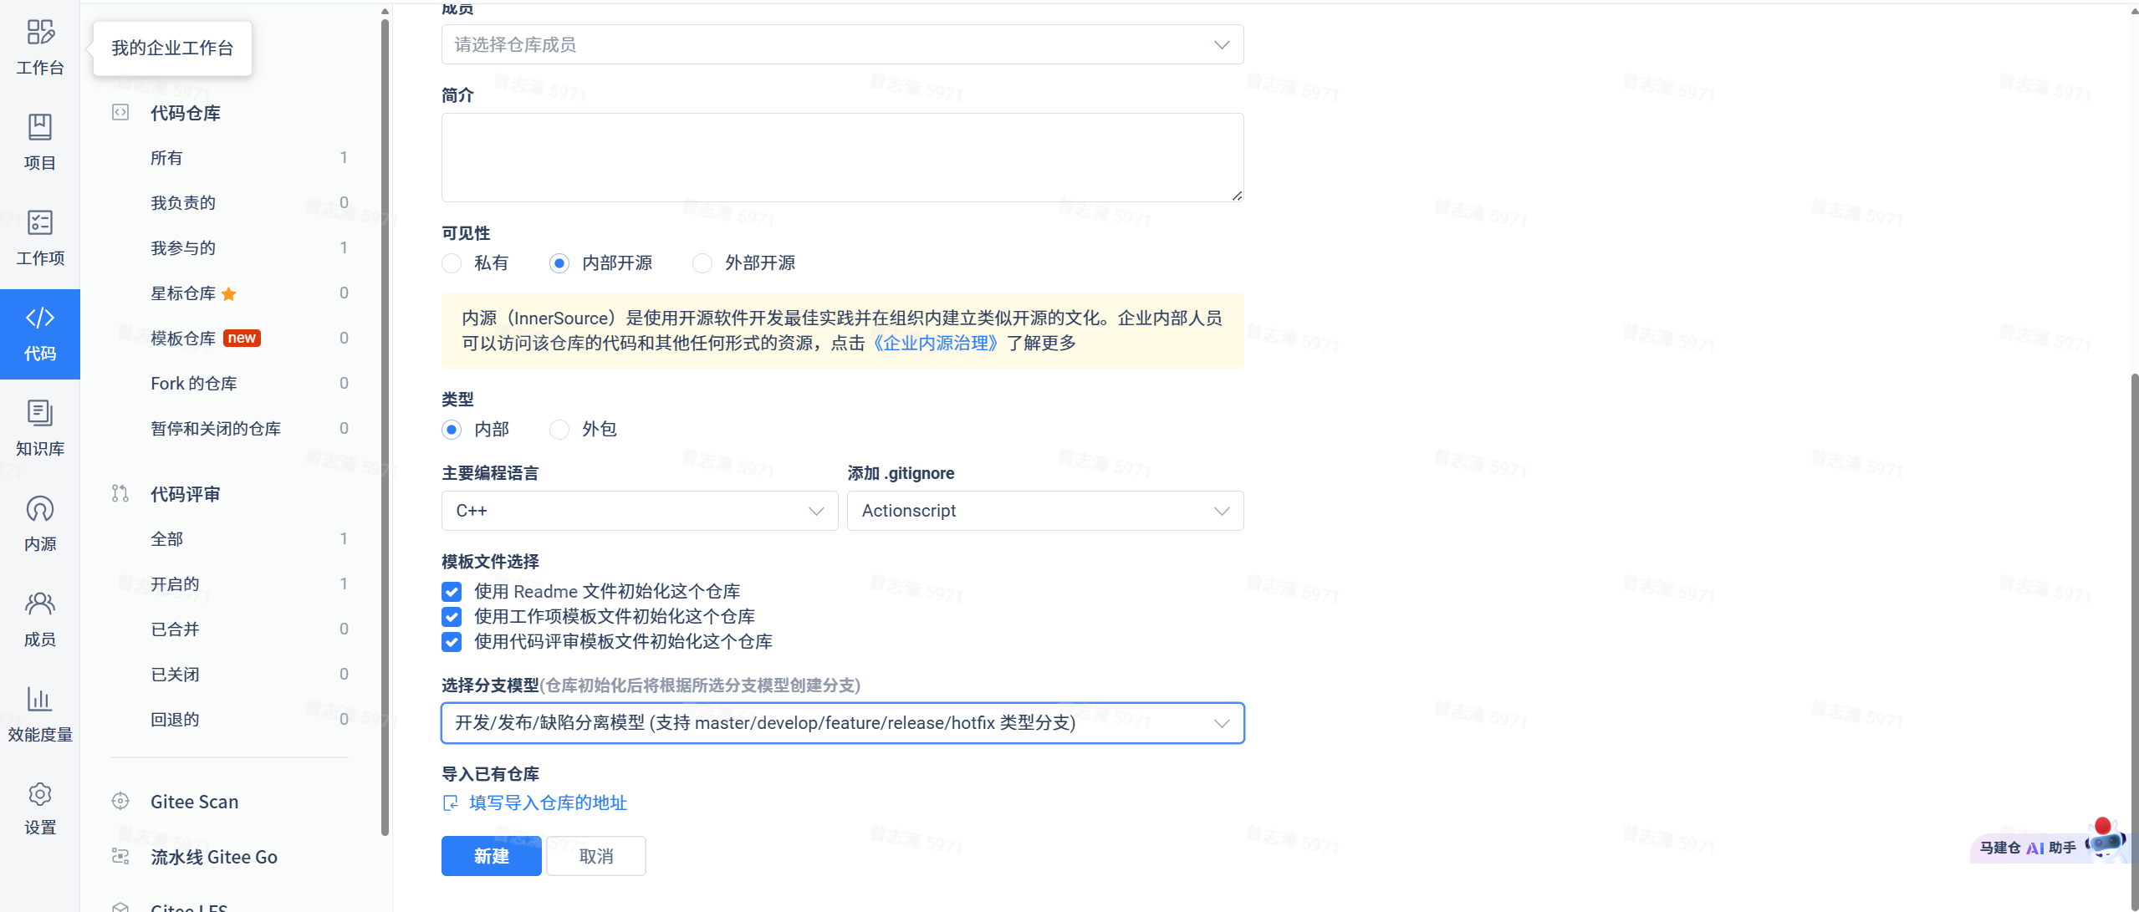Open the 成员 members icon
The image size is (2139, 912).
(x=40, y=604)
